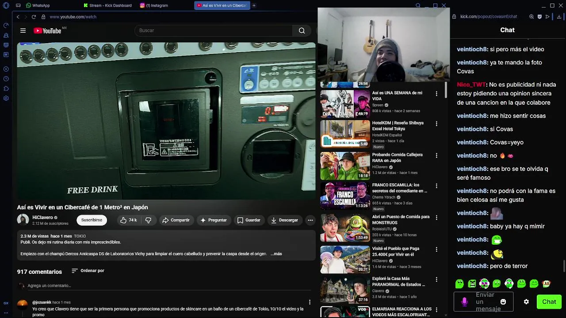Dislike the video
566x318 pixels.
click(x=149, y=220)
